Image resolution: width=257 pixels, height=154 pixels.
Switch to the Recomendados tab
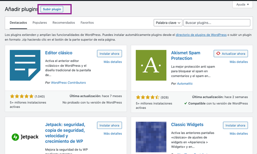click(x=64, y=23)
